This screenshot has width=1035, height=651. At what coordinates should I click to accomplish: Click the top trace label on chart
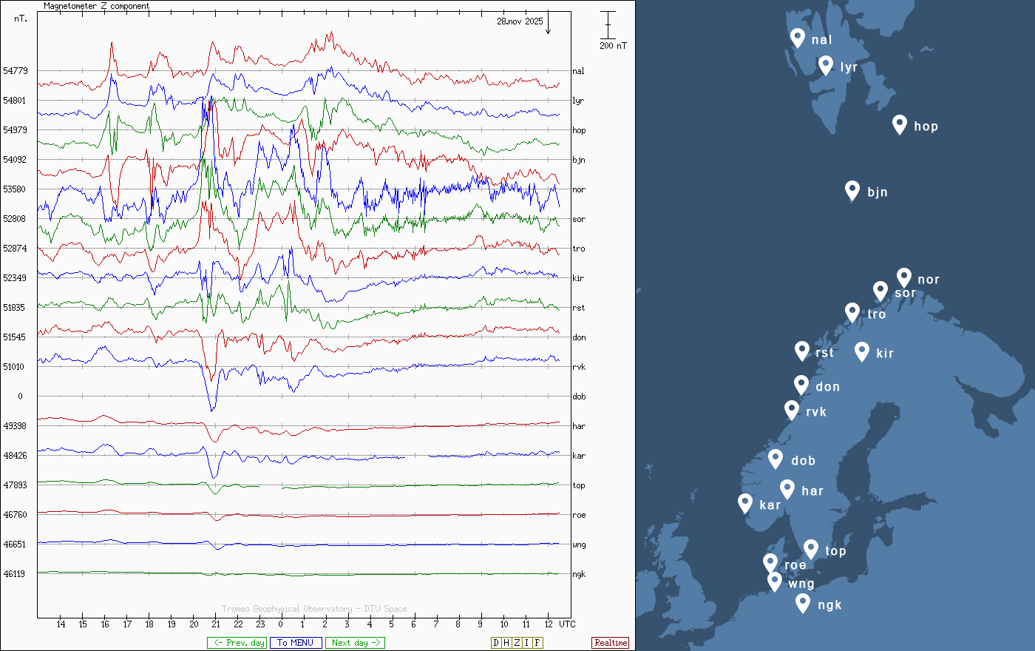pos(579,485)
